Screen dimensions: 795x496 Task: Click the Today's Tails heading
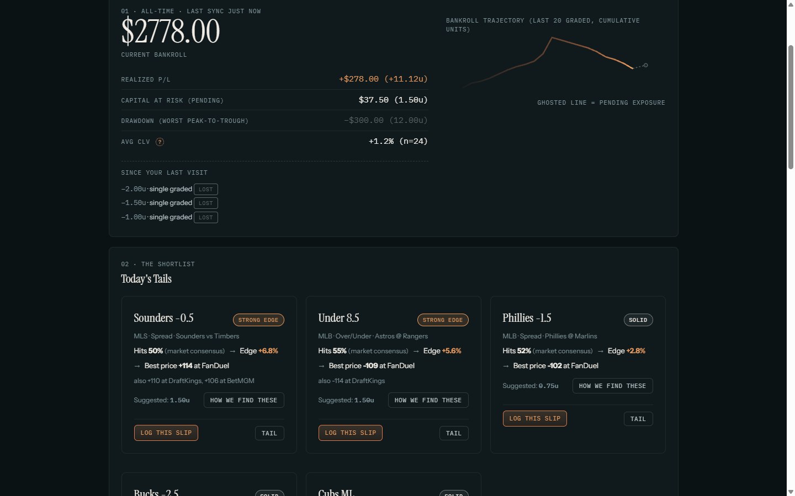(x=146, y=279)
